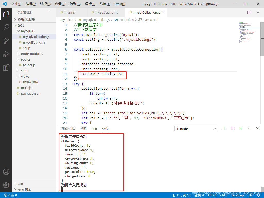Click the JavaScript language mode in status bar

coord(238,195)
